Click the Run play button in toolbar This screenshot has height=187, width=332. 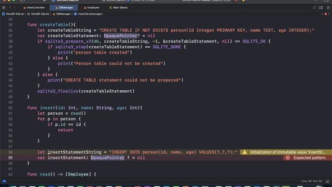45,1
